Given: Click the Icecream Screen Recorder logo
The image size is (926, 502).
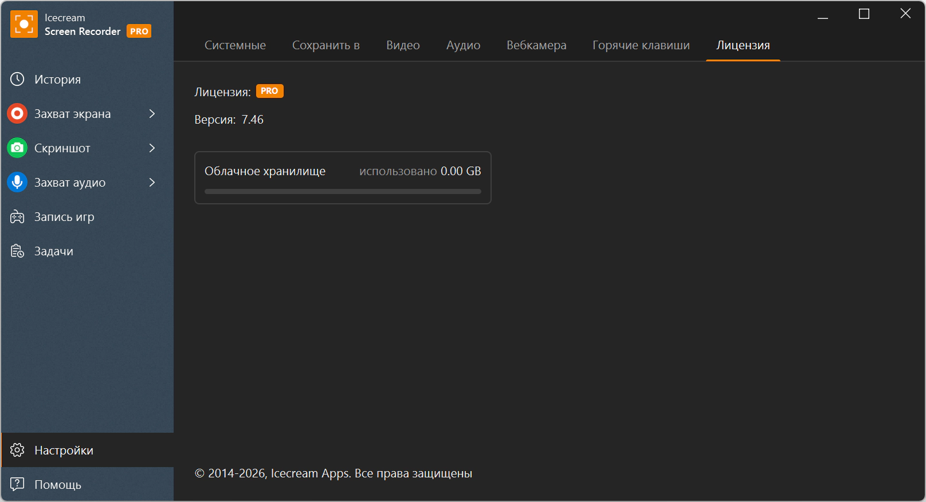Looking at the screenshot, I should [x=24, y=24].
